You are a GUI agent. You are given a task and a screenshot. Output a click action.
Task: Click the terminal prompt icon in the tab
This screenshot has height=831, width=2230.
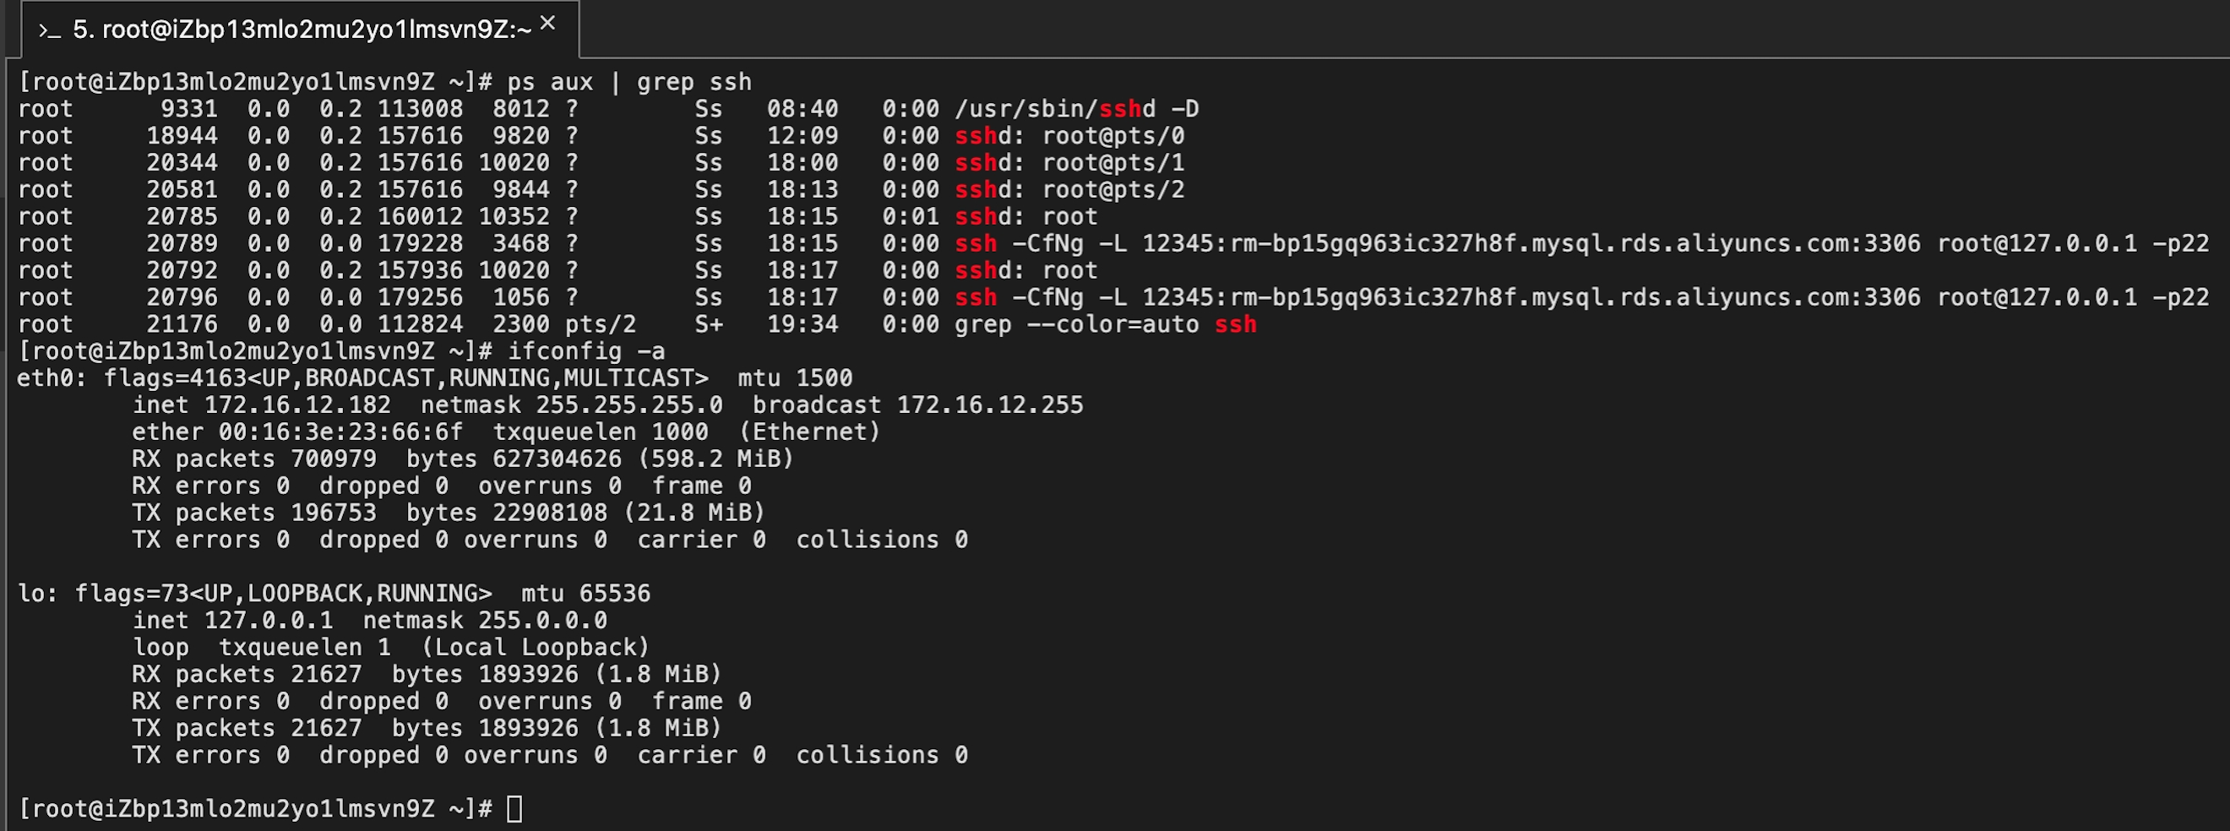[x=48, y=31]
